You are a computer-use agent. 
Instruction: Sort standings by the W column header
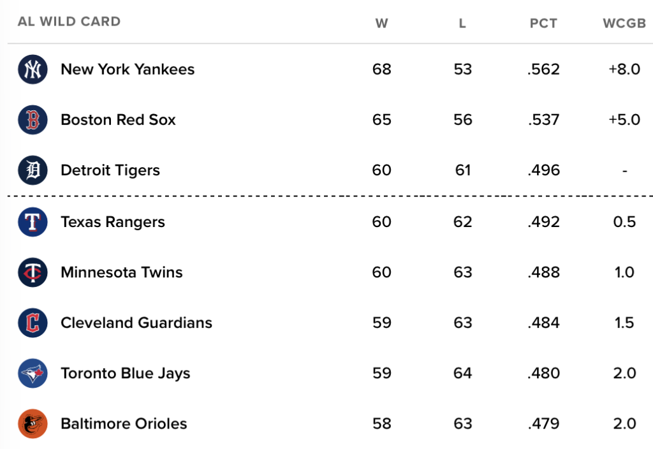point(381,24)
